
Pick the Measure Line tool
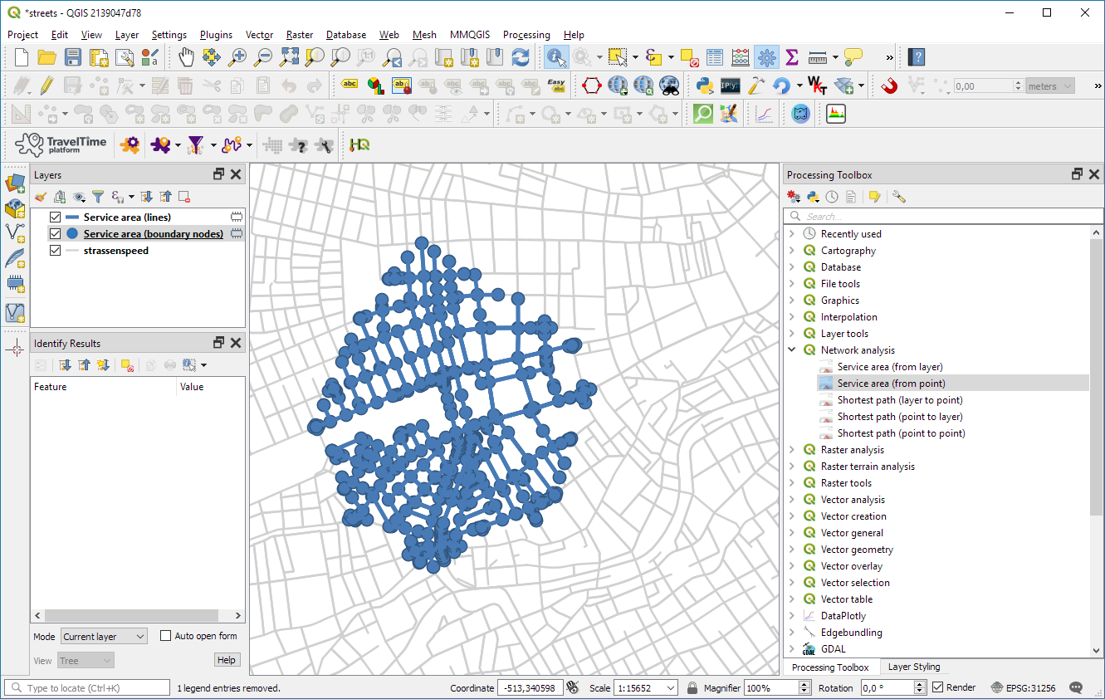818,56
